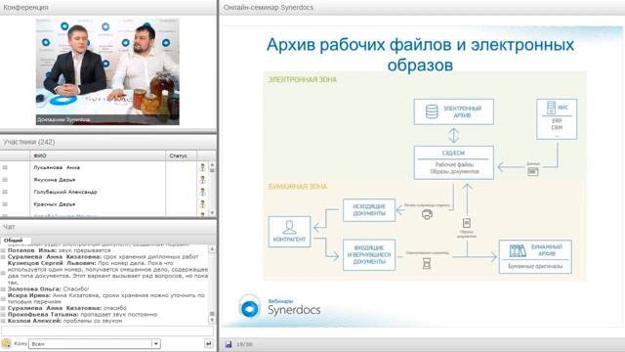Click the message icon beside Потапов Илья
This screenshot has height=352, width=625.
pyautogui.click(x=4, y=250)
